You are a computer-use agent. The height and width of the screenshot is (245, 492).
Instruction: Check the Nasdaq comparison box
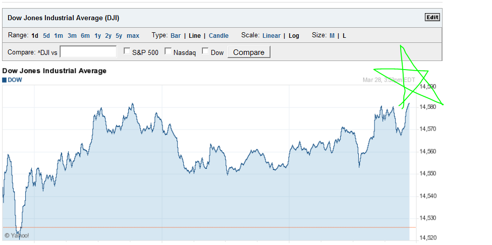click(x=169, y=51)
